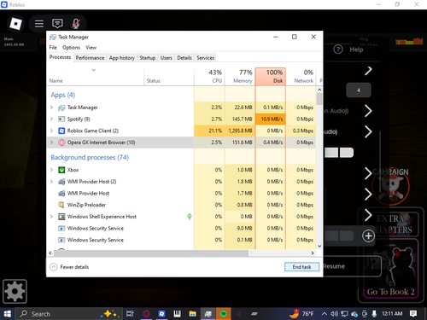
Task: Open Spotify from the taskbar
Action: pos(224,314)
